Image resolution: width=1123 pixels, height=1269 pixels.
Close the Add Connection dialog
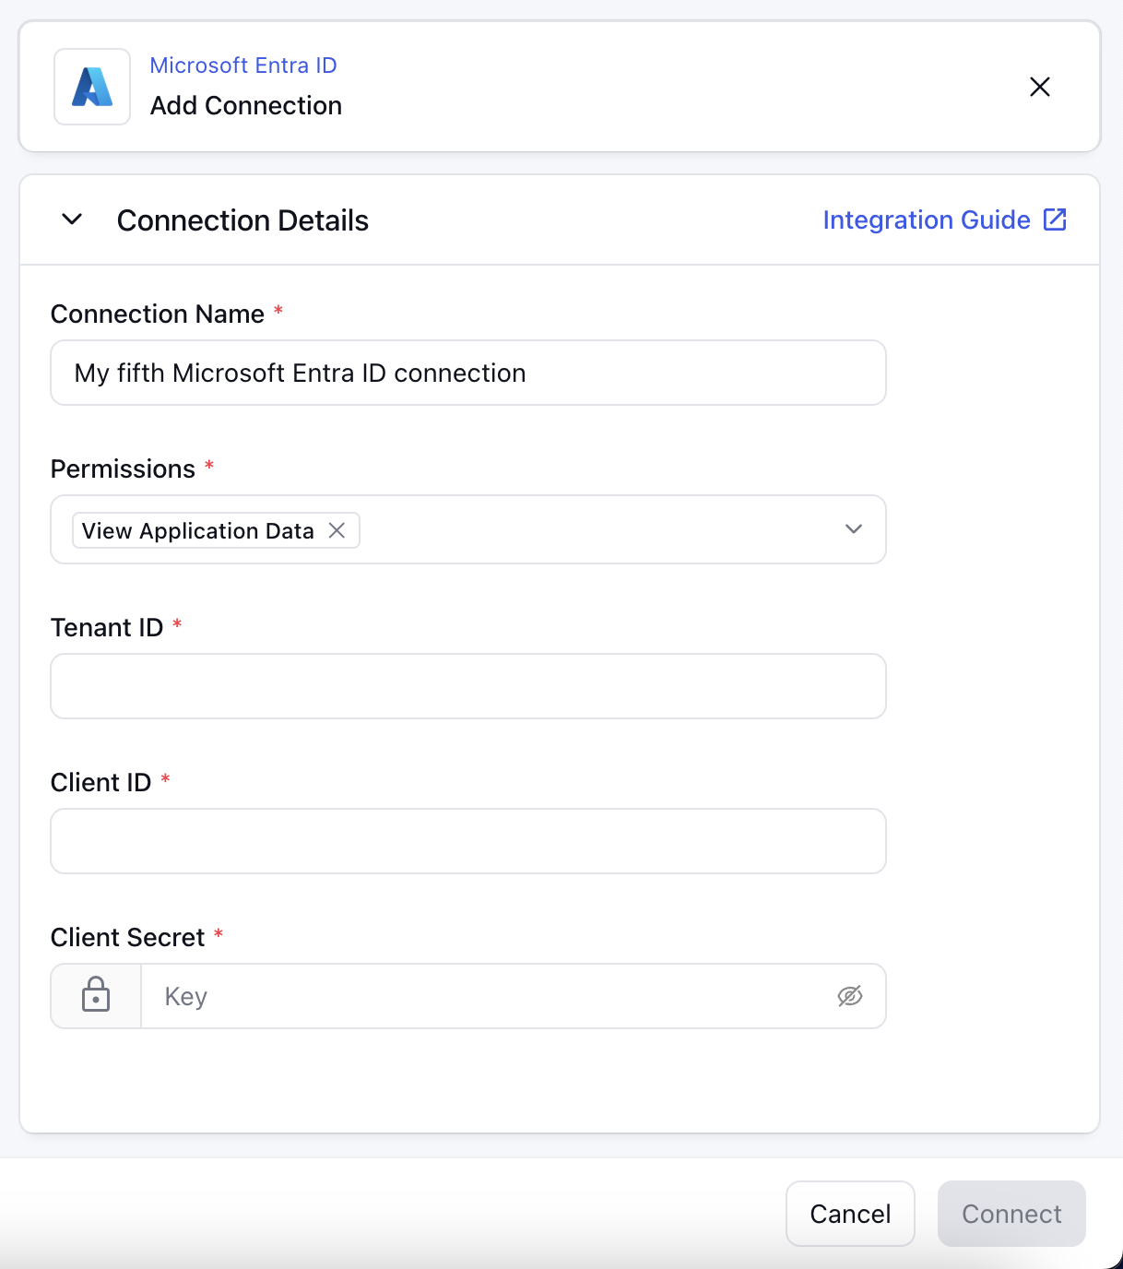click(1040, 87)
